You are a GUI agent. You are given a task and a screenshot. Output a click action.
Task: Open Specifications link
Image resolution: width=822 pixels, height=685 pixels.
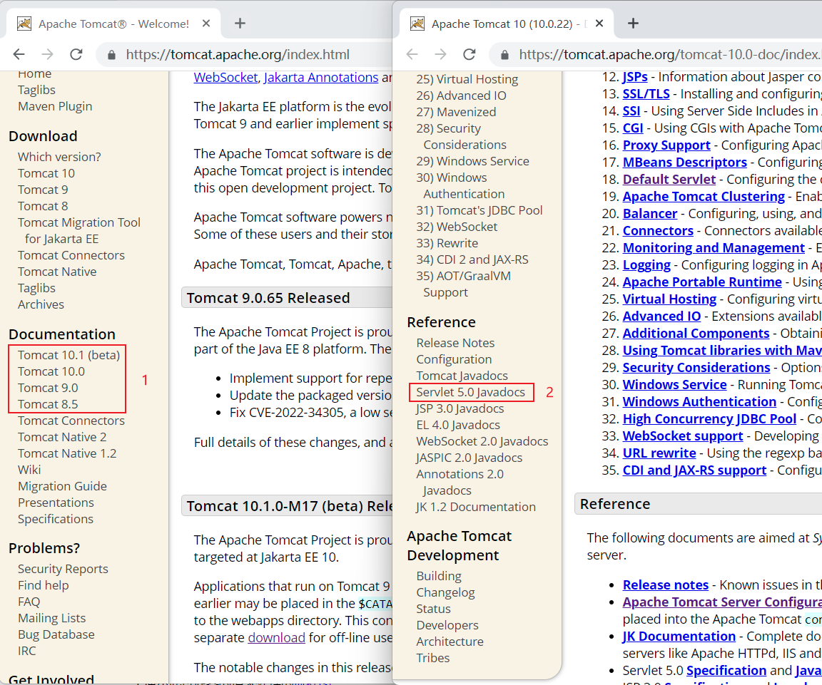[x=56, y=519]
